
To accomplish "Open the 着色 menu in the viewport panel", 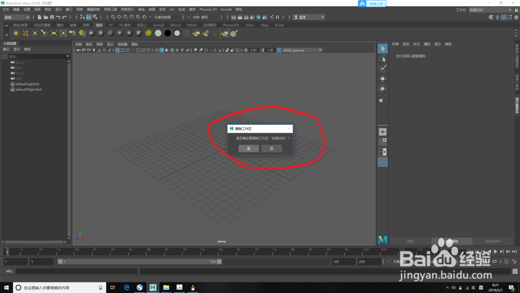I will click(x=89, y=44).
